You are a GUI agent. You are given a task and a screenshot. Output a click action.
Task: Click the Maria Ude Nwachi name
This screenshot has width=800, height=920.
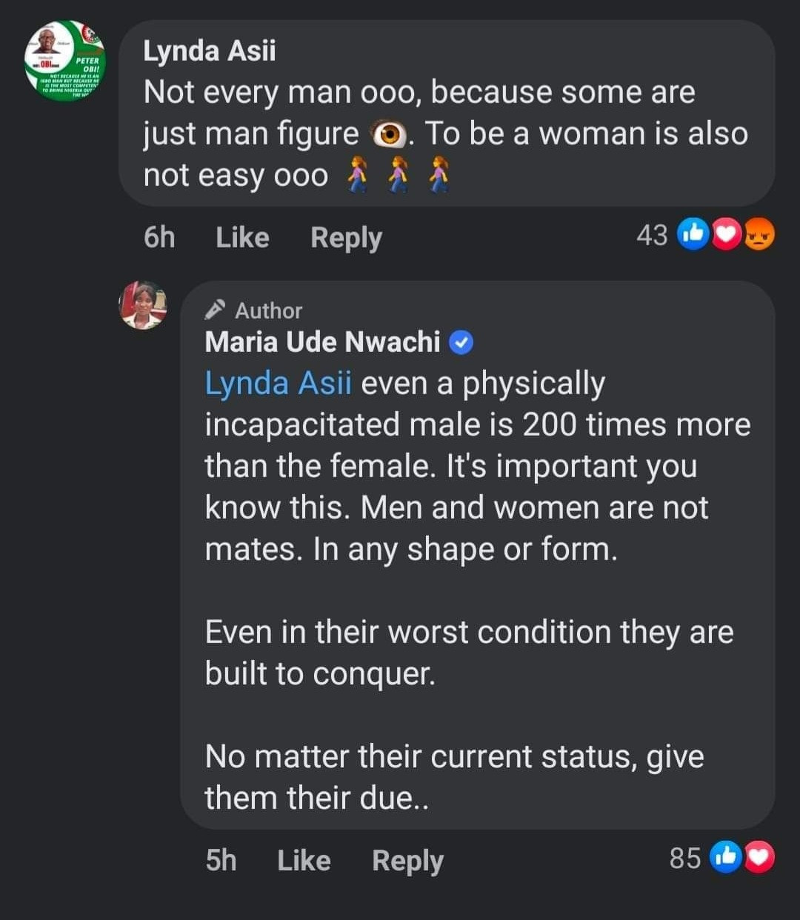coord(322,342)
